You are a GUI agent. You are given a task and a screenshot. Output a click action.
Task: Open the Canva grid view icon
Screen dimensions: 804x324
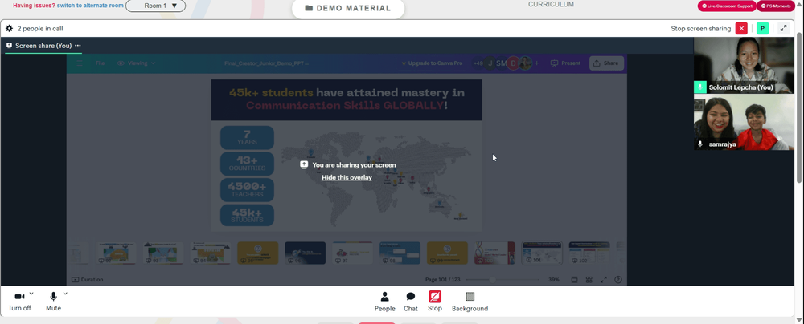(x=589, y=280)
